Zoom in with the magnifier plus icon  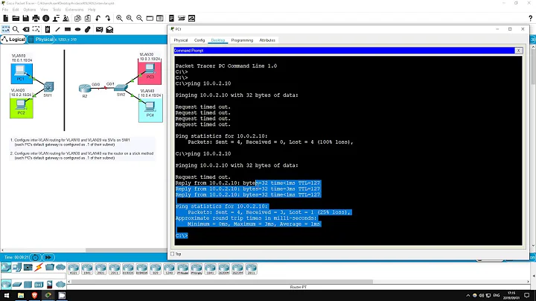(x=119, y=19)
